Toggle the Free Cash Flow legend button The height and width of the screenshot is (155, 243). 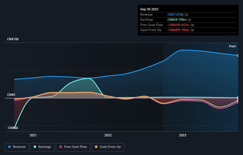coord(73,147)
